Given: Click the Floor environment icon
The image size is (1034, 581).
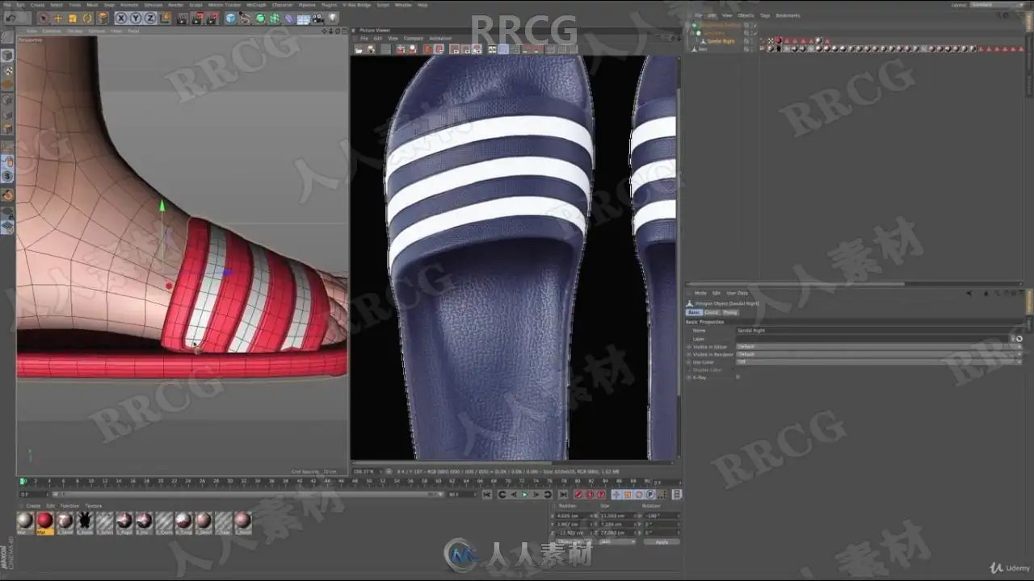Looking at the screenshot, I should (x=304, y=18).
